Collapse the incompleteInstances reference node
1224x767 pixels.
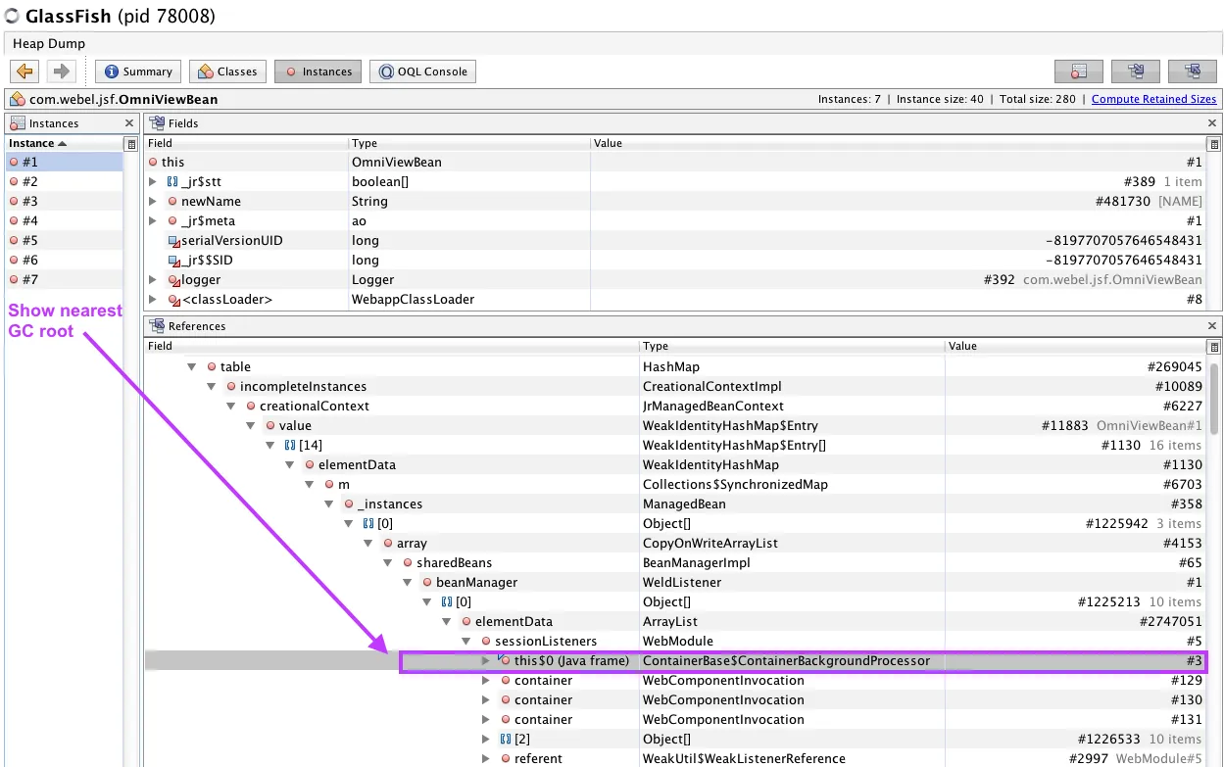point(211,386)
